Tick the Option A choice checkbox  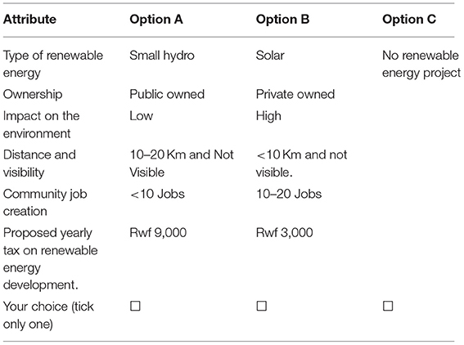(135, 306)
